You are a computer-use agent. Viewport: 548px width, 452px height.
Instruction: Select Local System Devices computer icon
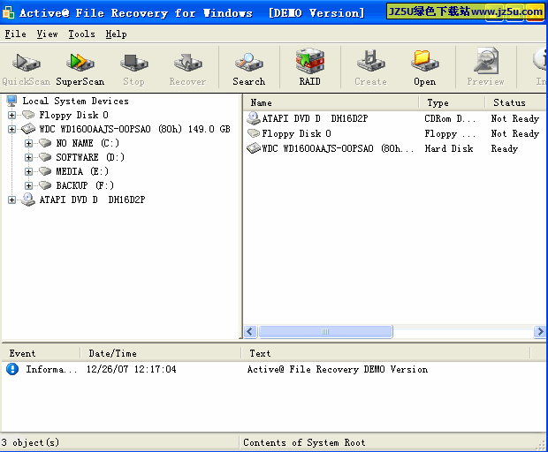click(x=11, y=101)
